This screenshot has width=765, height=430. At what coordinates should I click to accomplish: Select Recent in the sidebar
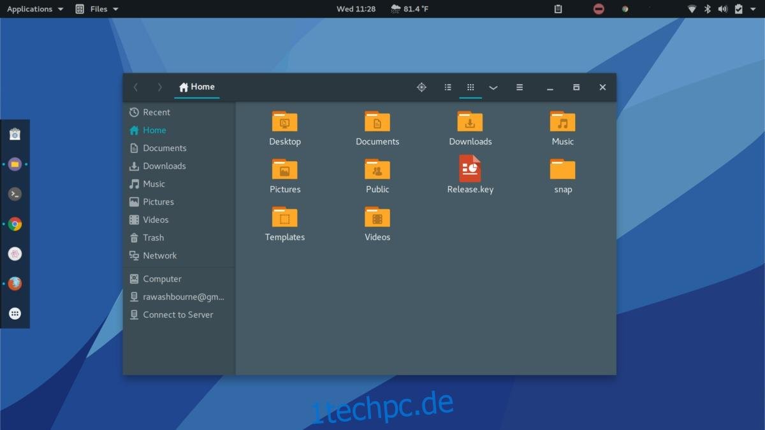pos(179,112)
